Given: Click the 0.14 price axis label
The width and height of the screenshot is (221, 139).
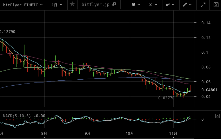Looking at the screenshot, I should click(x=206, y=23).
